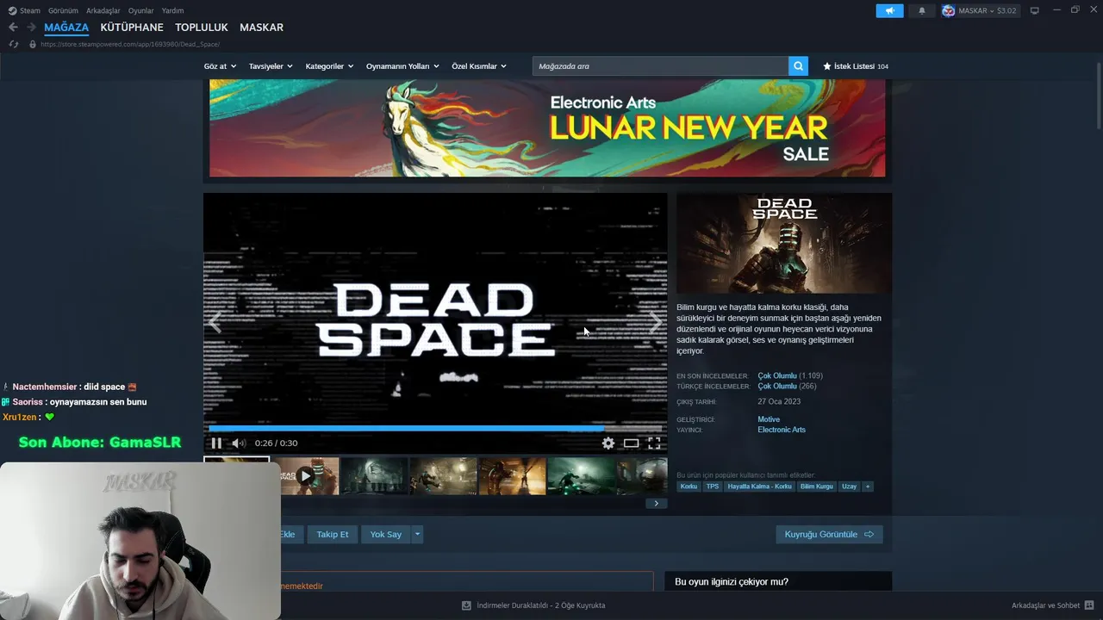The width and height of the screenshot is (1103, 620).
Task: Open recent reviews Çok Olumlu (1.109)
Action: tap(790, 376)
